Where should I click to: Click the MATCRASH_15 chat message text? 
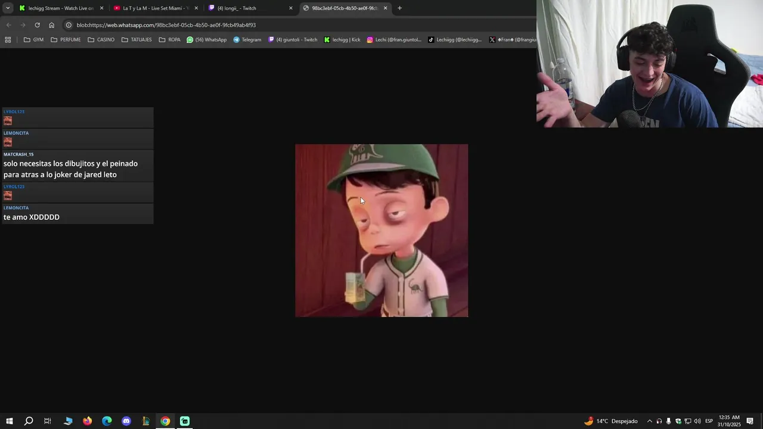70,169
